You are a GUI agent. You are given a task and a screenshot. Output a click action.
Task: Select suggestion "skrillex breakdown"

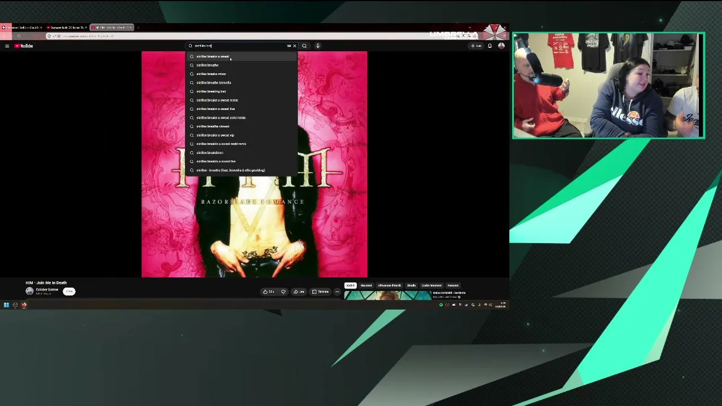click(x=241, y=153)
